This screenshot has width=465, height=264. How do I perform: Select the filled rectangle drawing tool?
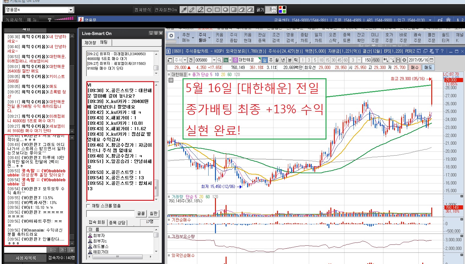click(234, 10)
